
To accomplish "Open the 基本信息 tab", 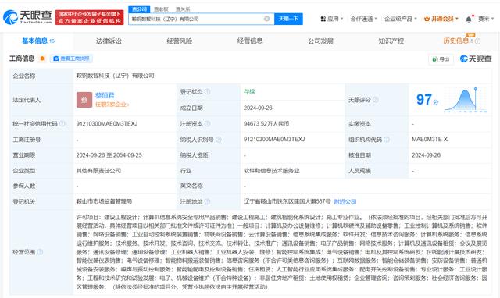I will click(x=38, y=41).
